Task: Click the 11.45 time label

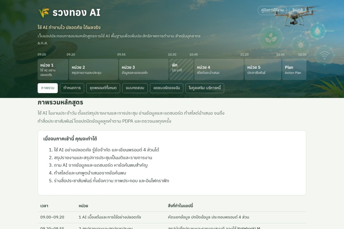Action: click(x=280, y=55)
